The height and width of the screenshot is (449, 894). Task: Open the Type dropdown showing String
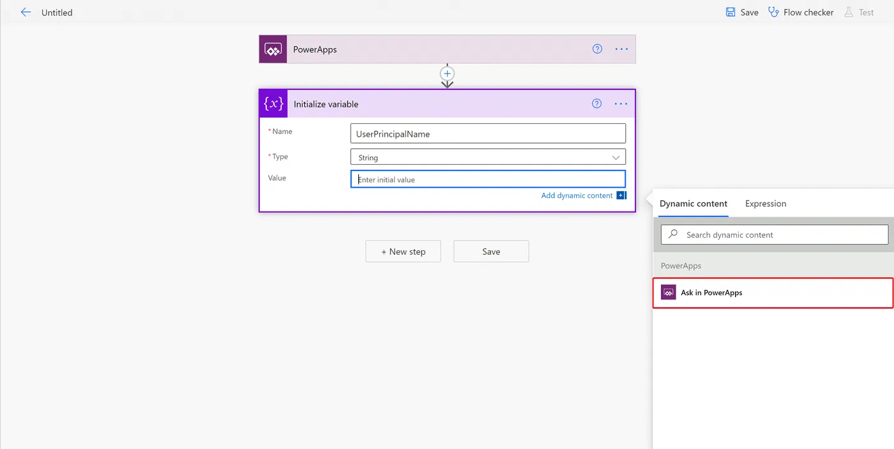(x=488, y=157)
